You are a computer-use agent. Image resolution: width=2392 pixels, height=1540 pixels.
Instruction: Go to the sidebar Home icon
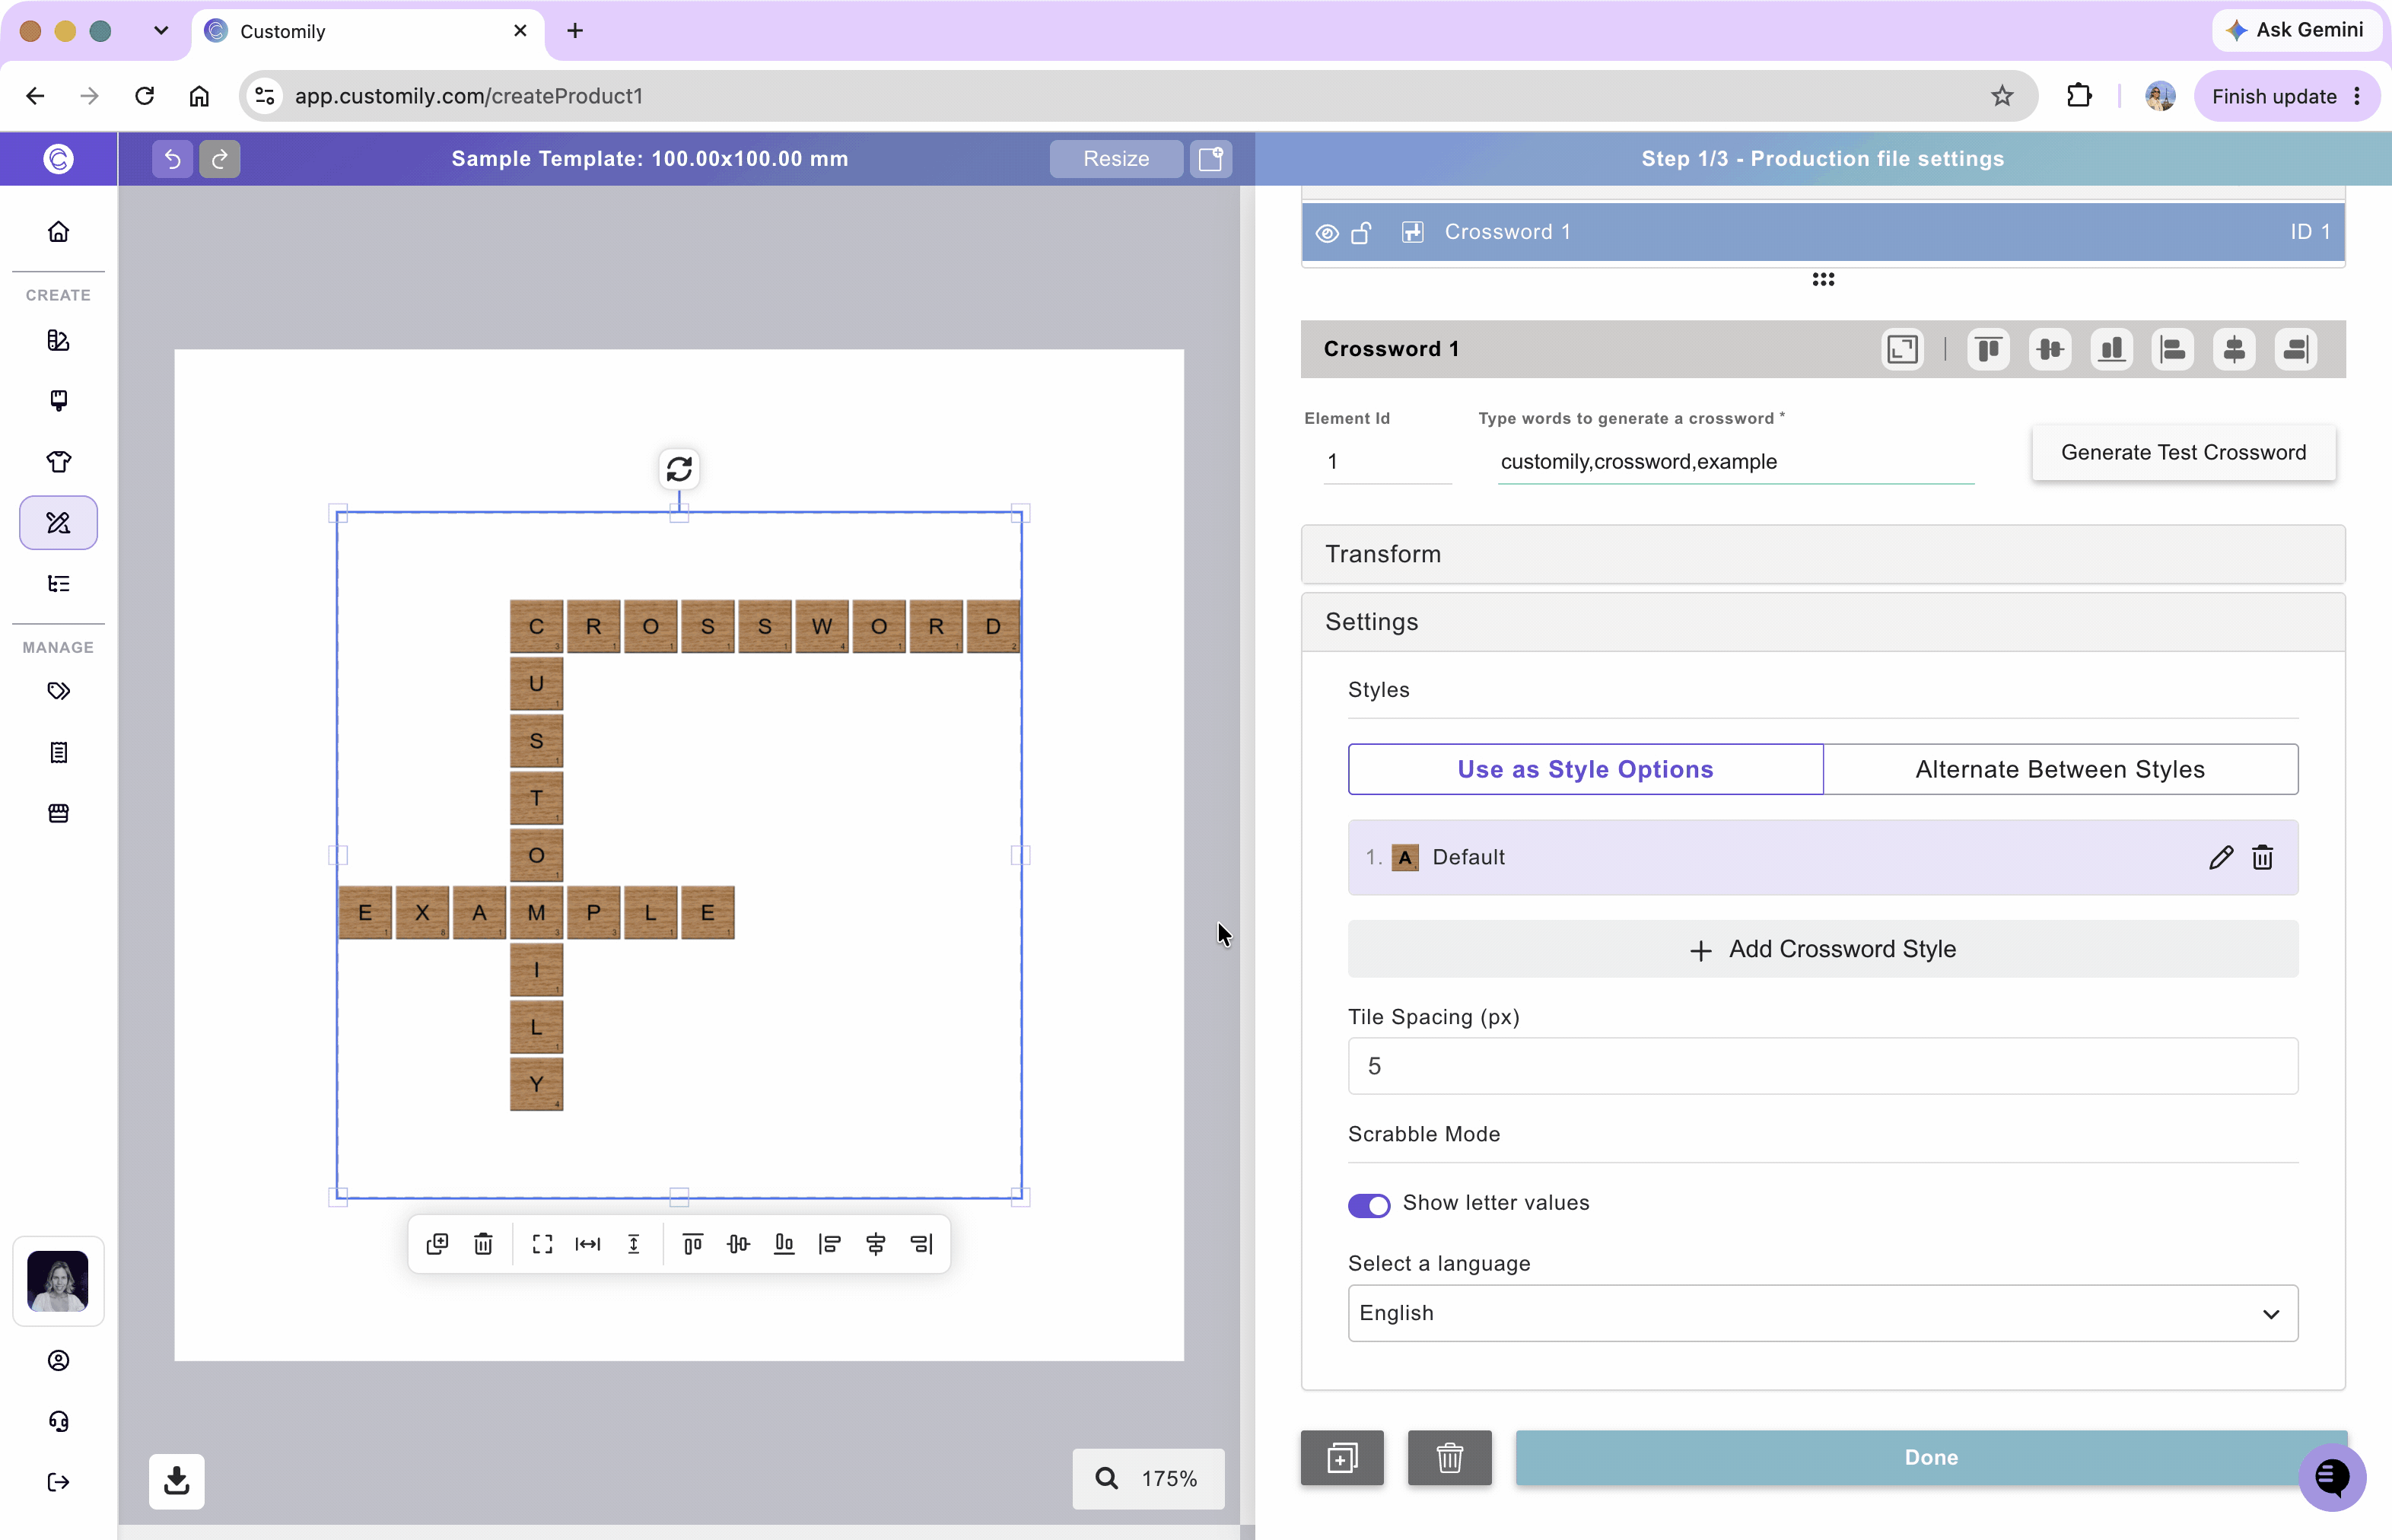point(59,232)
